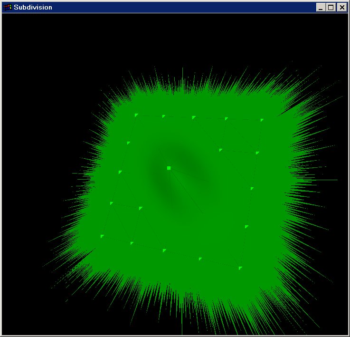The width and height of the screenshot is (350, 337).
Task: Click the Subdivision title bar text
Action: coord(33,7)
